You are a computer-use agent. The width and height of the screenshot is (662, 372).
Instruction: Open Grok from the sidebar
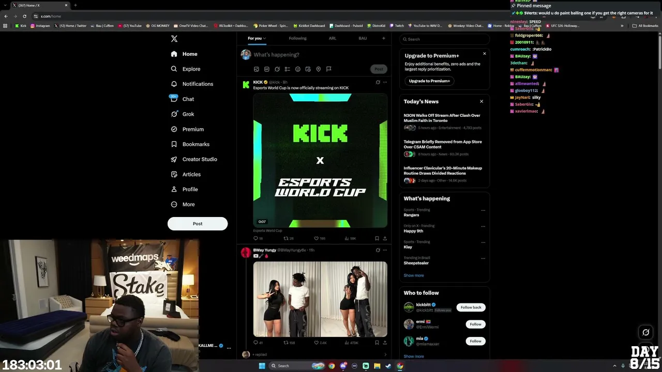pyautogui.click(x=183, y=114)
